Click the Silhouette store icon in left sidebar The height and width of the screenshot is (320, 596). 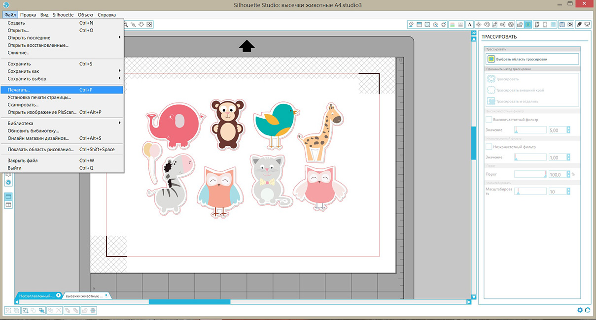(x=8, y=182)
